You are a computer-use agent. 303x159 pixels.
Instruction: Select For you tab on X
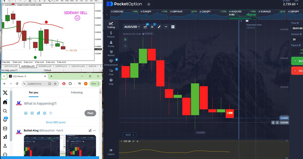pyautogui.click(x=34, y=93)
